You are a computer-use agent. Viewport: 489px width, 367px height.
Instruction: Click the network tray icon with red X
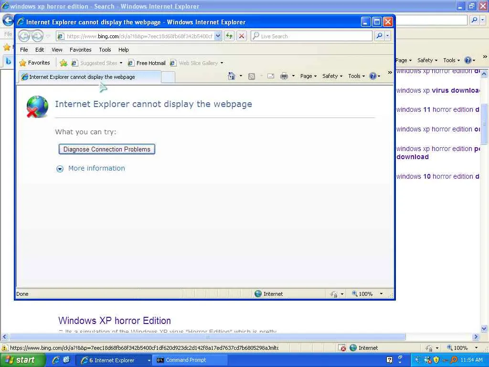(x=427, y=360)
